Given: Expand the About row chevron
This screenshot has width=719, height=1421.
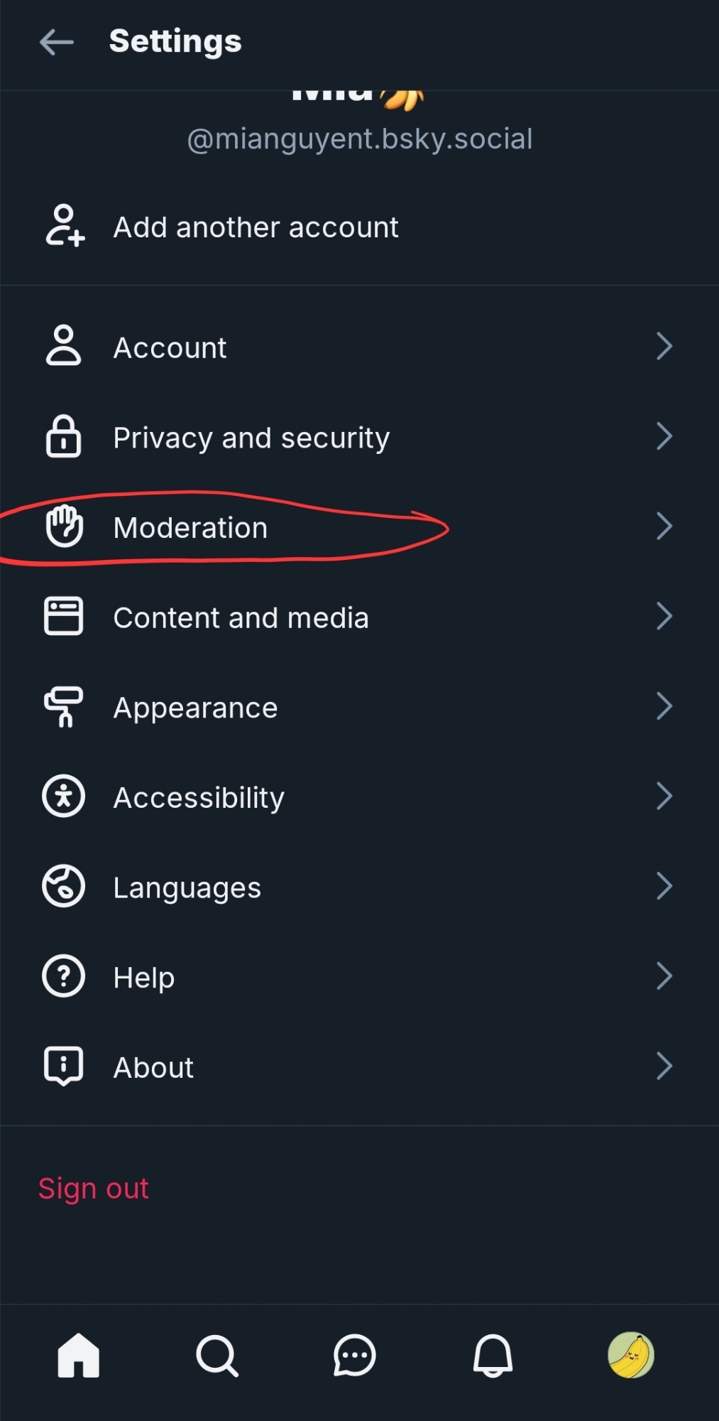Looking at the screenshot, I should tap(664, 1066).
